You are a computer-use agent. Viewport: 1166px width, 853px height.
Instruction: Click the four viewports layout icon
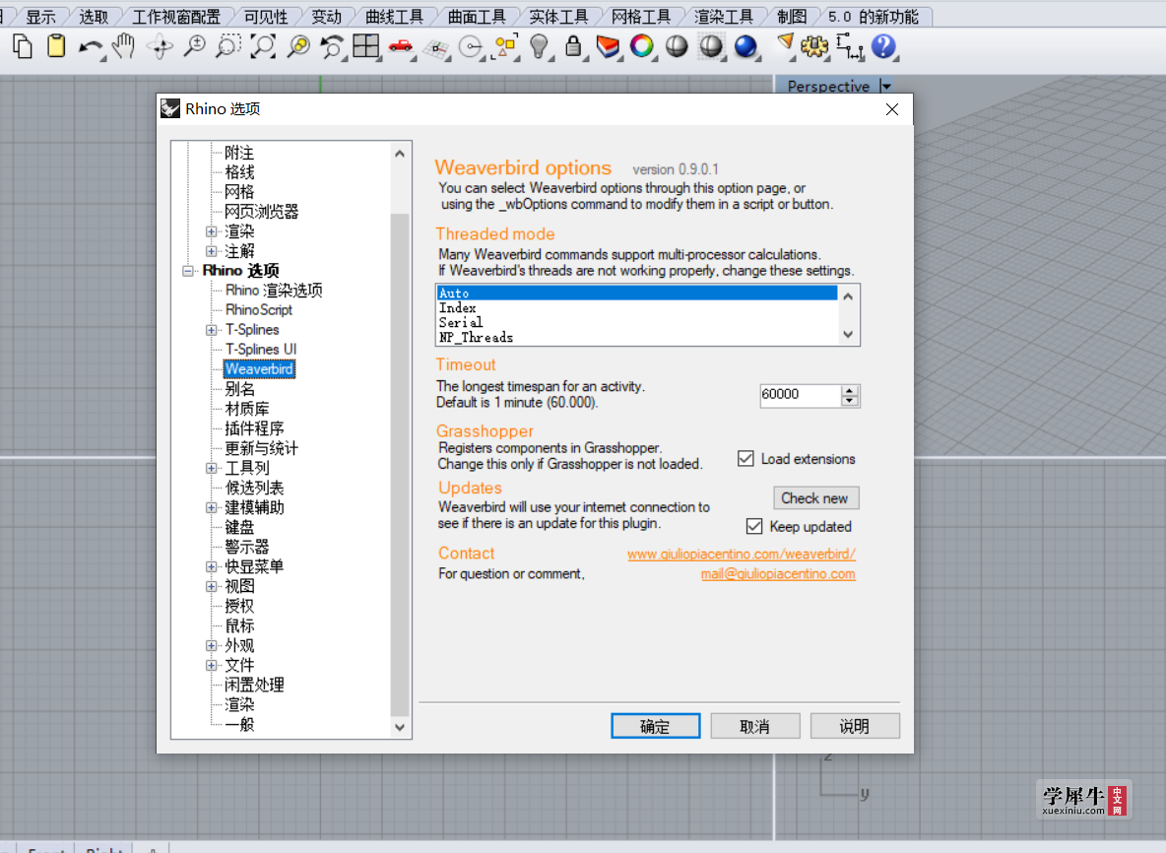pos(366,46)
